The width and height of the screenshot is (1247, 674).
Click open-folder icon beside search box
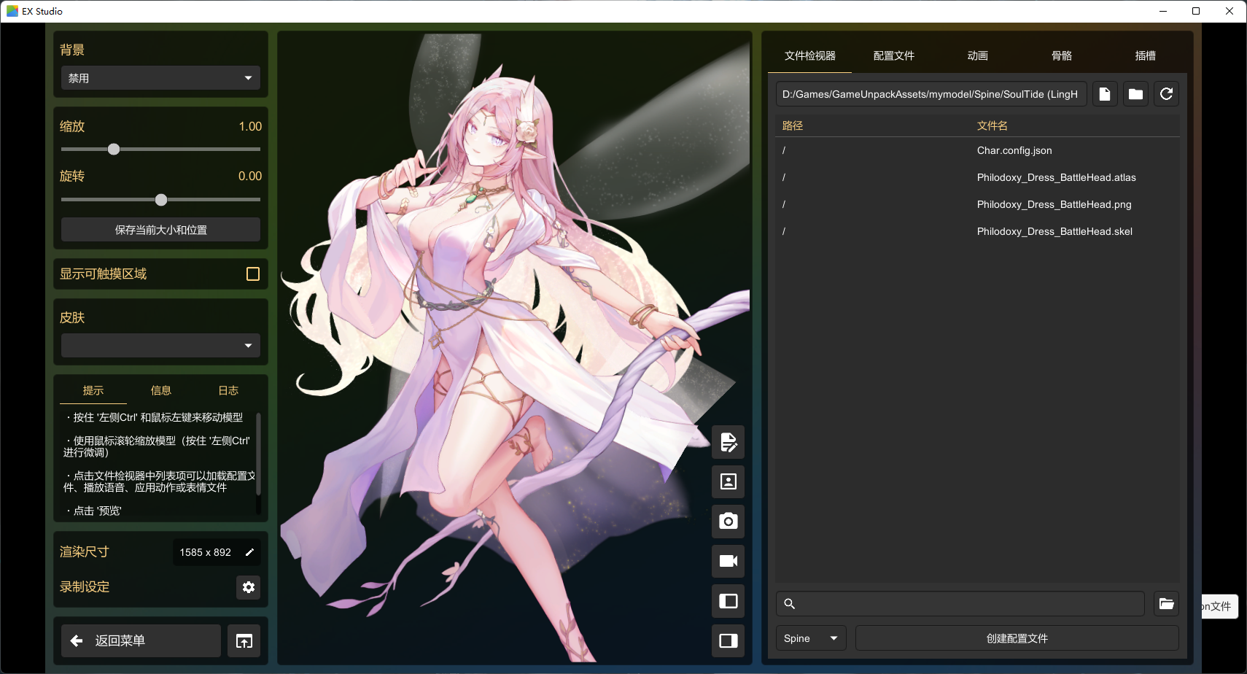[x=1166, y=604]
